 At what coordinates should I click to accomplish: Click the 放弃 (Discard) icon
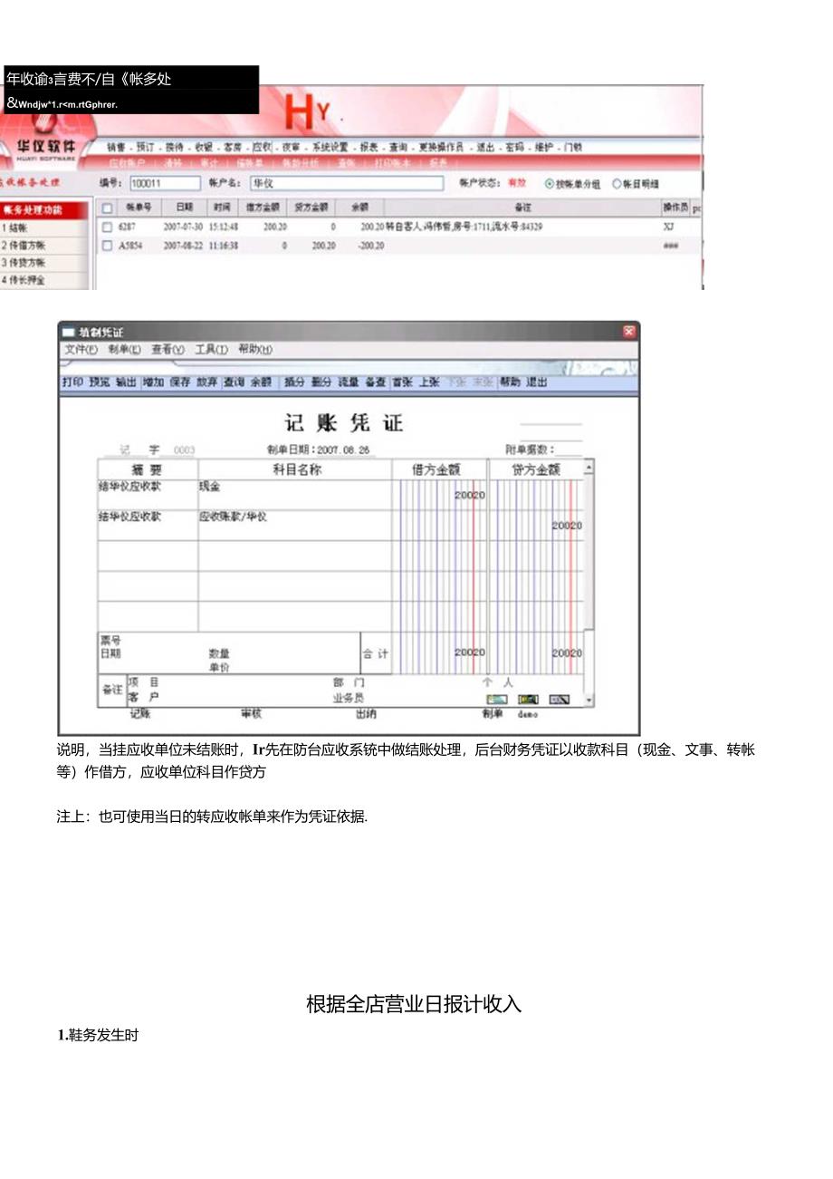click(x=201, y=382)
